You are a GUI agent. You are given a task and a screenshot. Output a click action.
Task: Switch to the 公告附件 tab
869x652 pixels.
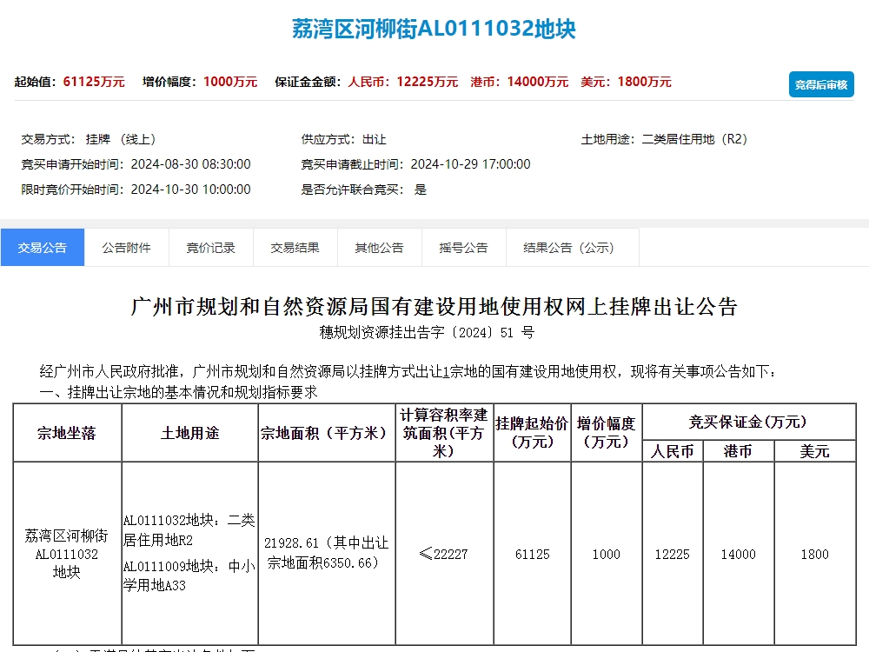(126, 247)
